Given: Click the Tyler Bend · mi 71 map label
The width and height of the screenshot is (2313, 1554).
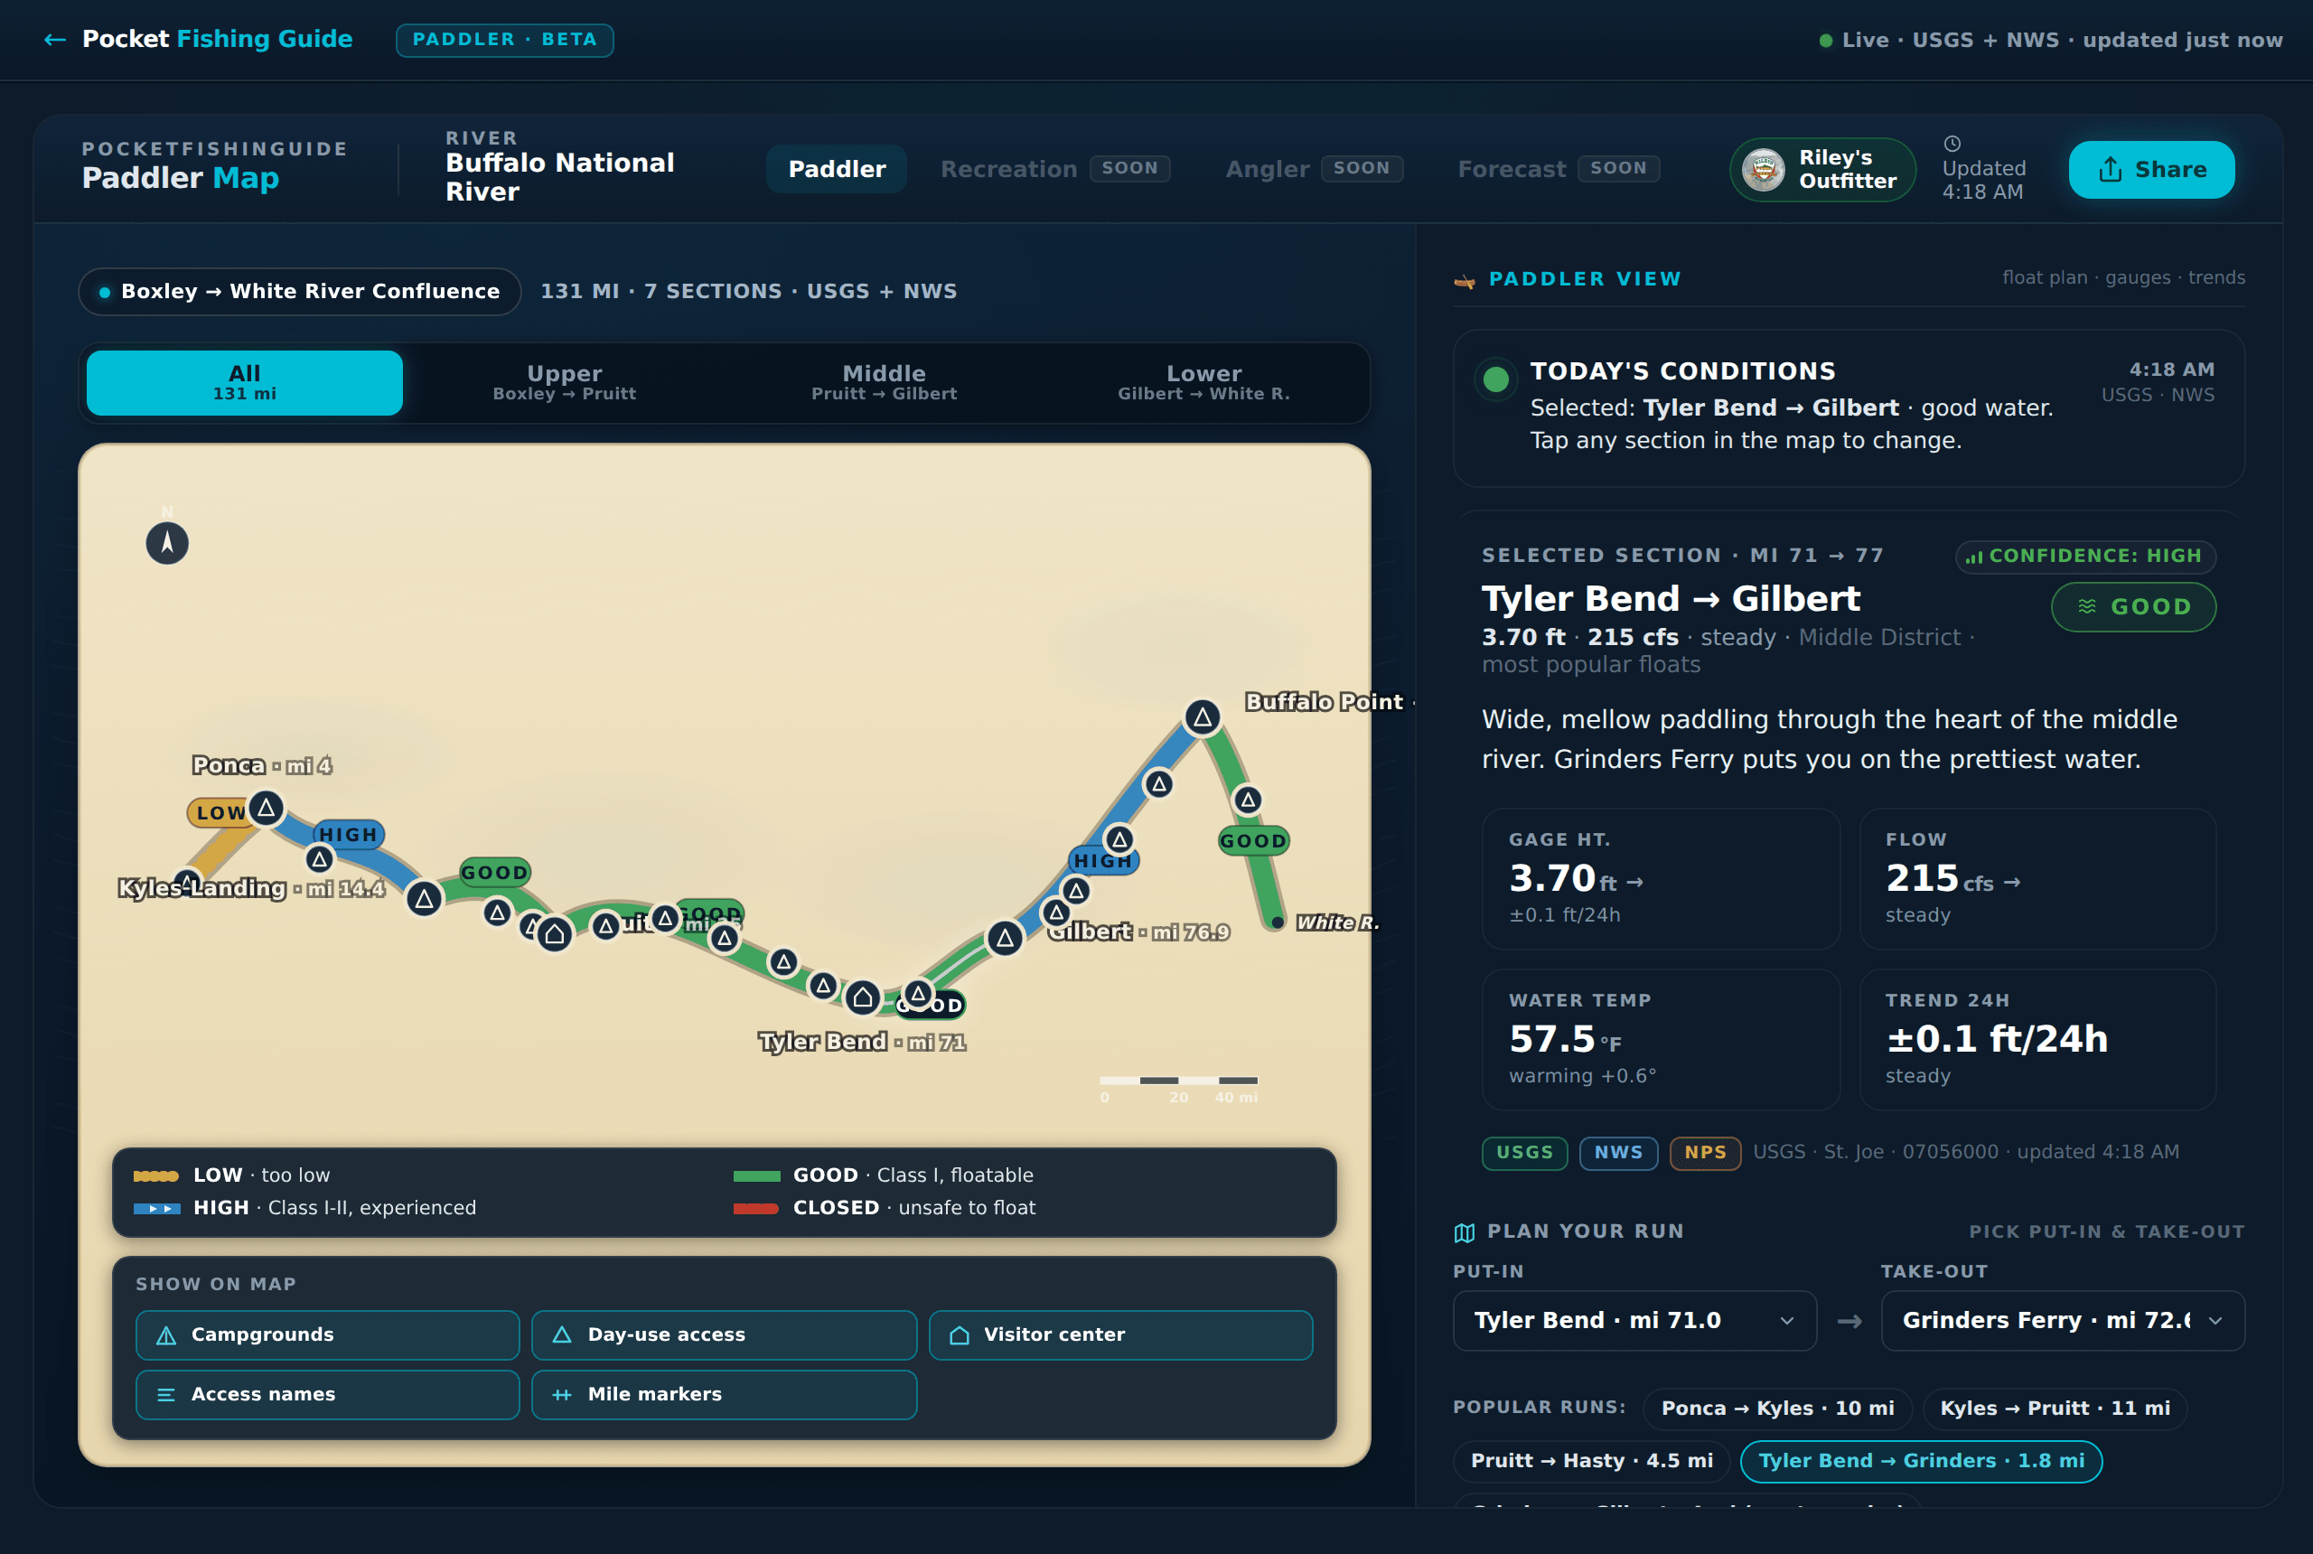Looking at the screenshot, I should [x=862, y=1042].
